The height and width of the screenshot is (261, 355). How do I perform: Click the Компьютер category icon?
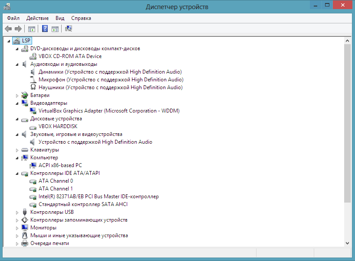(x=25, y=158)
